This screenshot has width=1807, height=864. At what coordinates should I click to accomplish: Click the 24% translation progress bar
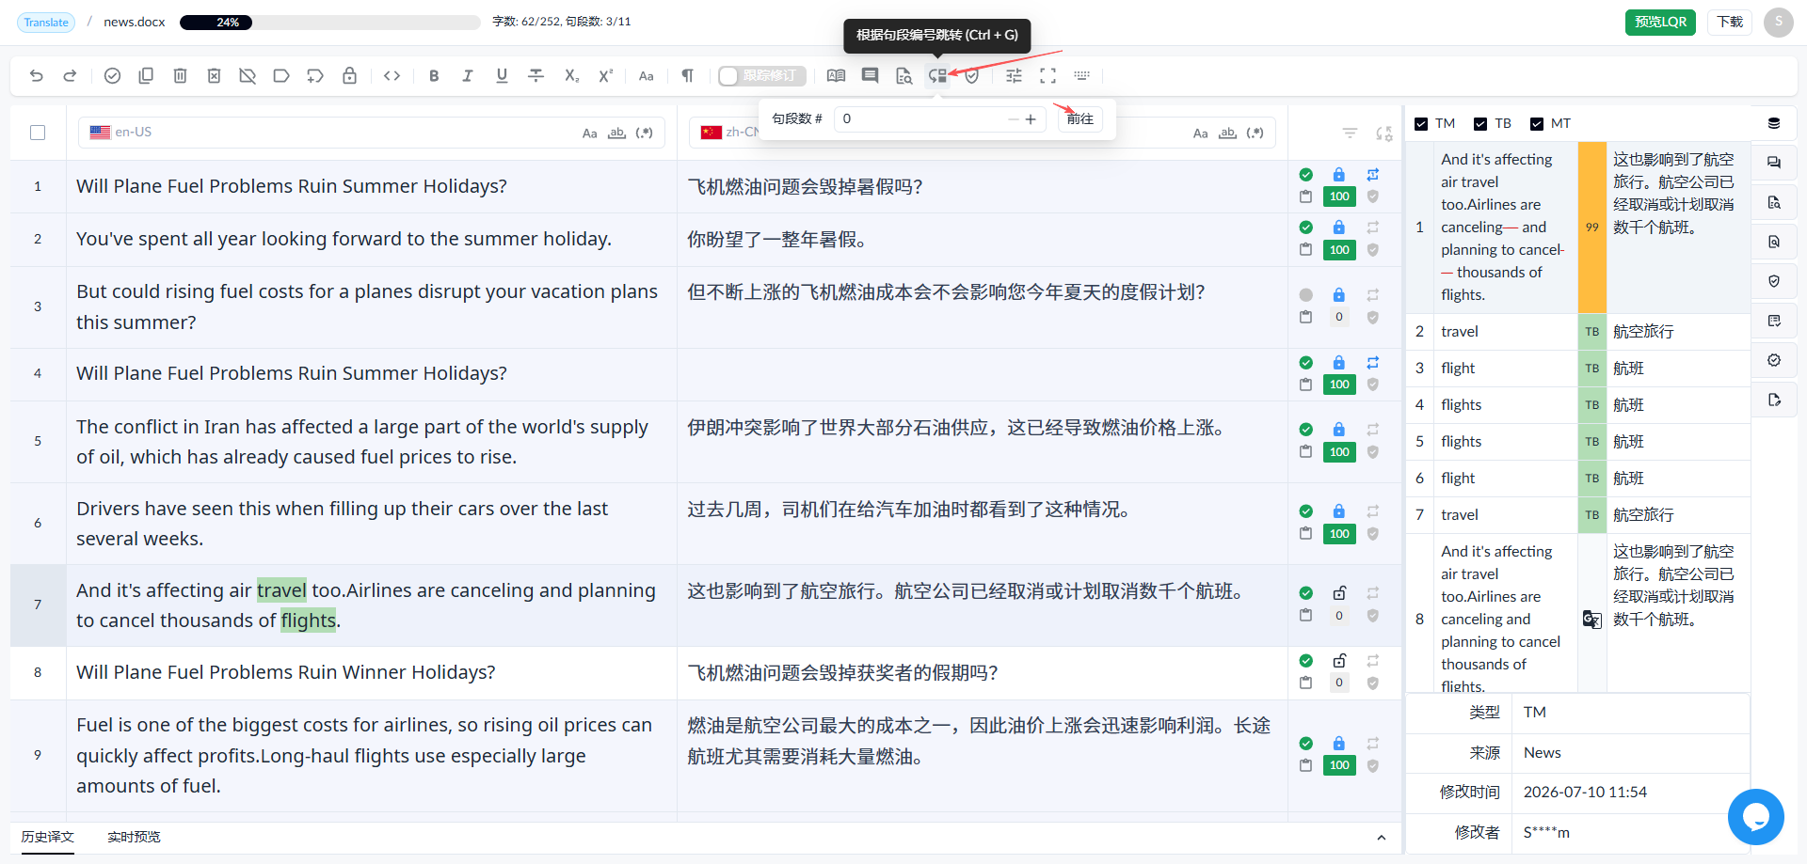coord(330,23)
